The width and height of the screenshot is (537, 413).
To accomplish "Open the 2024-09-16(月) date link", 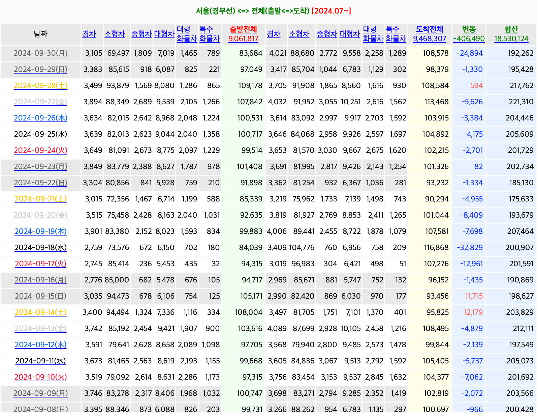I will point(40,280).
